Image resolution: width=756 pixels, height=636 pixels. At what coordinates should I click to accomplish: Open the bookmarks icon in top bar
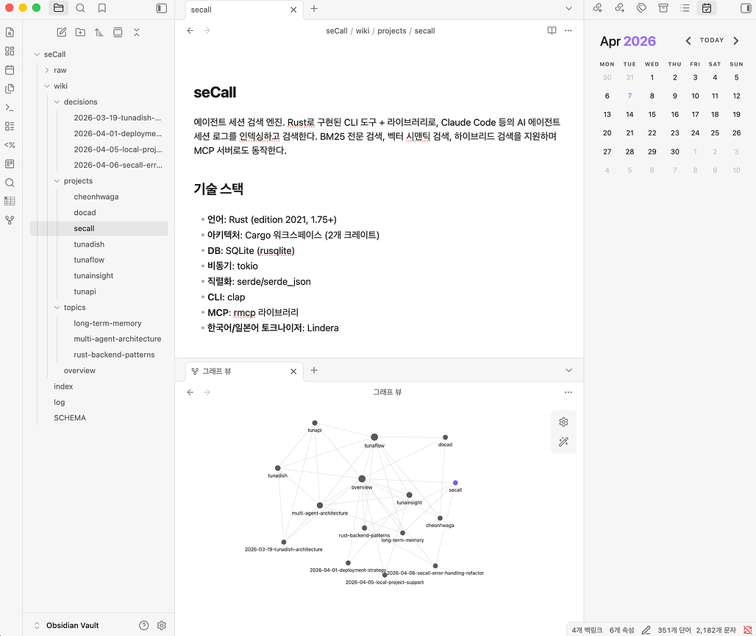101,8
